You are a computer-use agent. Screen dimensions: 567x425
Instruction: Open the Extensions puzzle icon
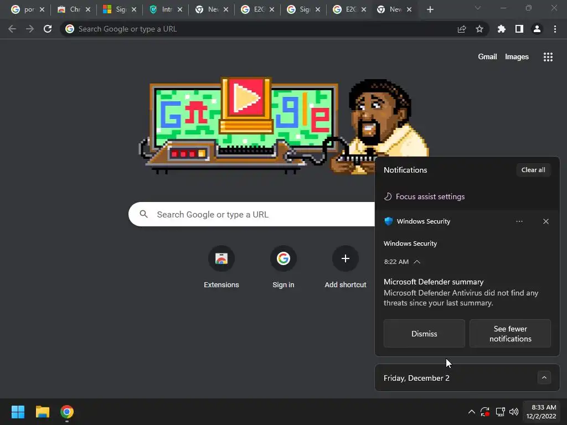click(x=502, y=29)
